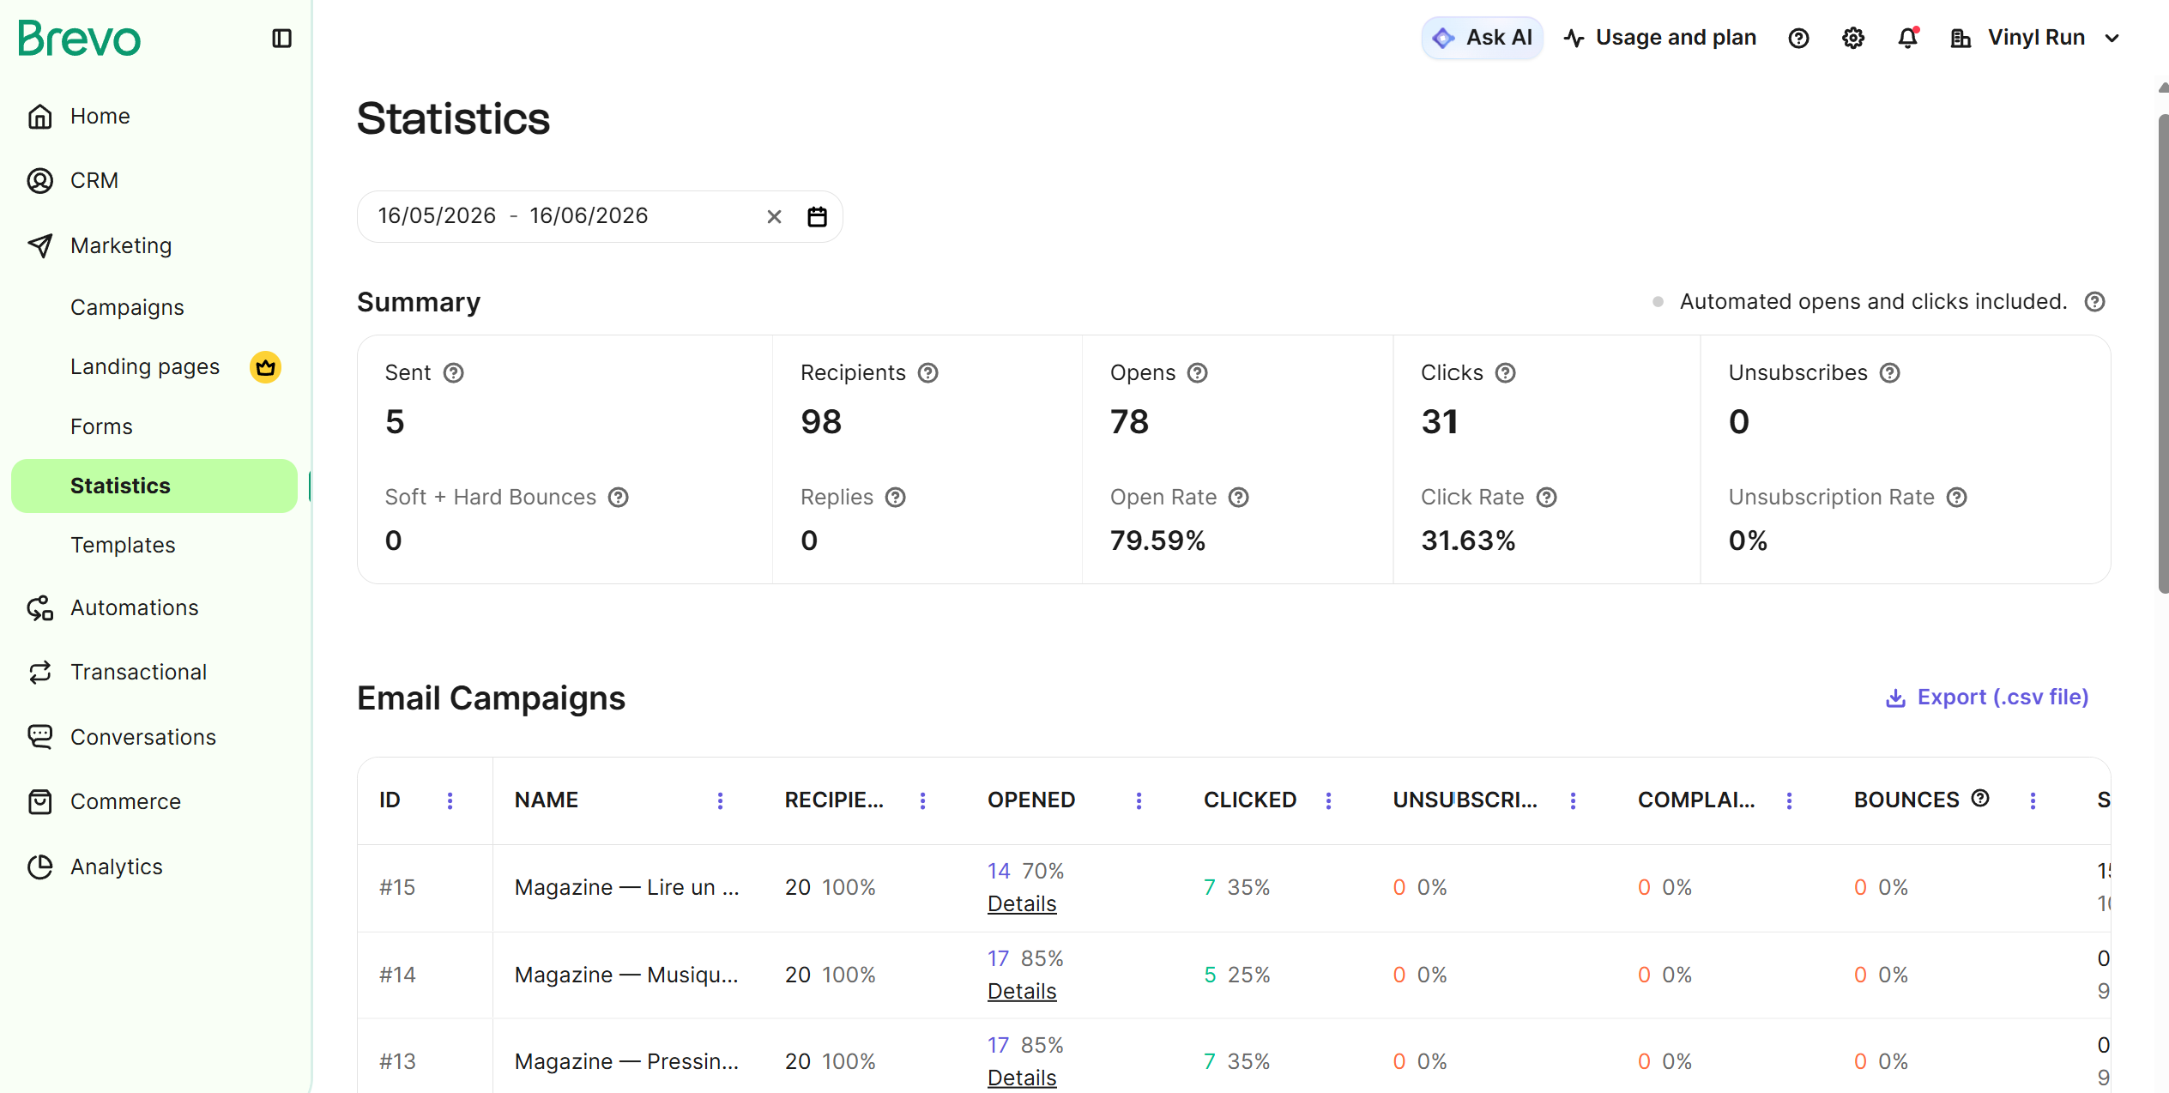Open the settings gear icon

click(1853, 39)
